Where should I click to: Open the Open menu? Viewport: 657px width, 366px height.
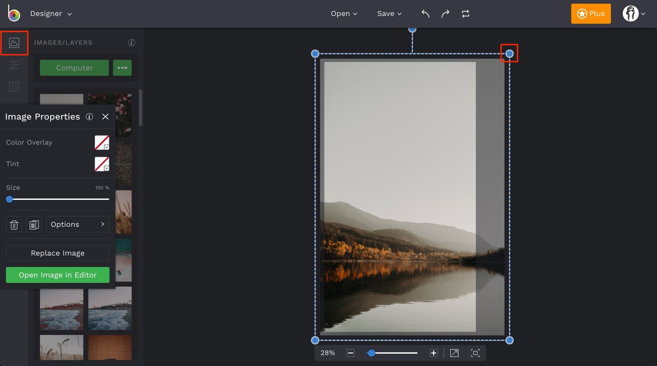(344, 14)
